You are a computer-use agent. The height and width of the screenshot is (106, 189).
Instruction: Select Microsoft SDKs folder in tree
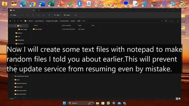point(20,94)
